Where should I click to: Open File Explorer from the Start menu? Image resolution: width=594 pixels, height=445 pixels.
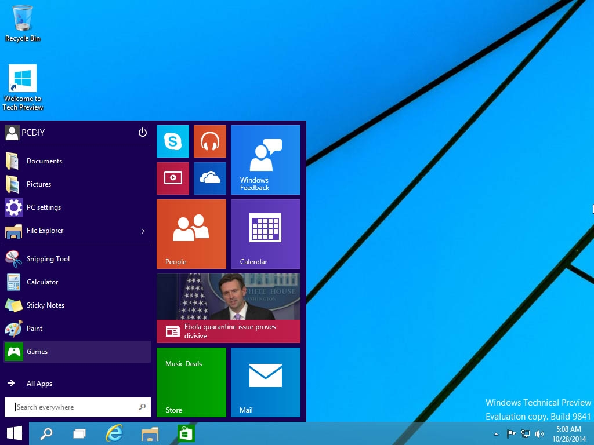coord(77,231)
